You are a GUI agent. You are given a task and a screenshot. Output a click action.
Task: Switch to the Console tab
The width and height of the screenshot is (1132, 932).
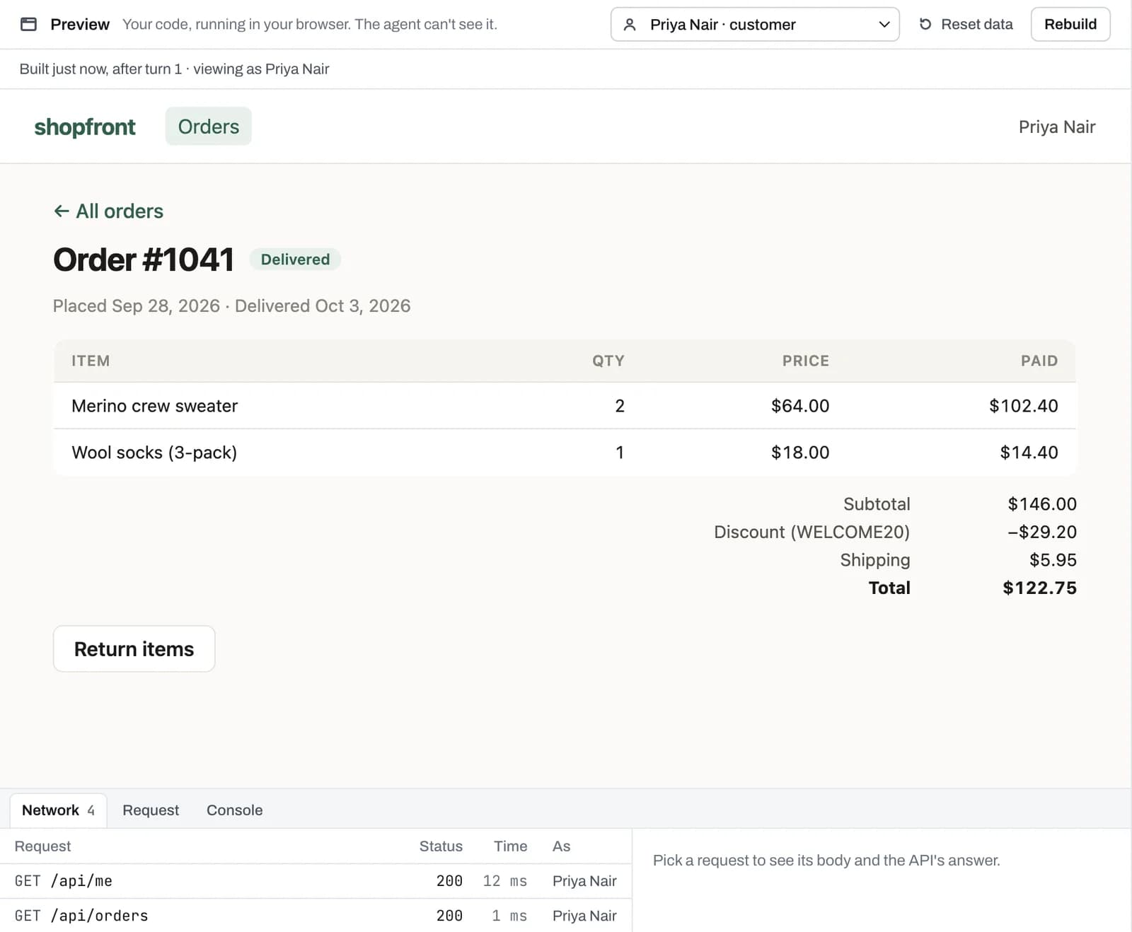coord(234,810)
